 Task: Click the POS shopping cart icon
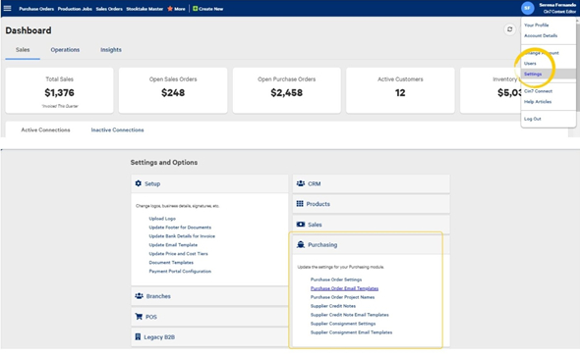(x=139, y=317)
